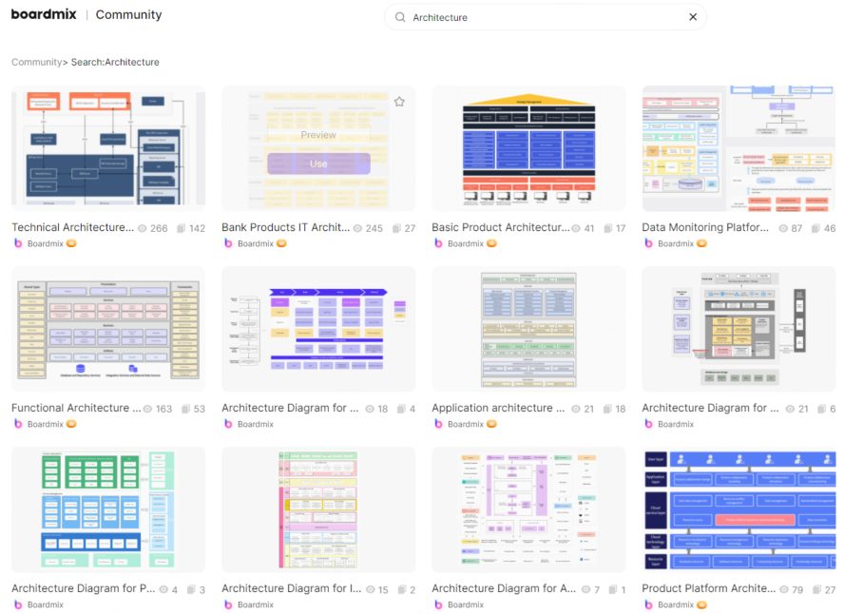Viewport: 844px width, 614px height.
Task: Click Boardmix author avatar under Technical Architecture
Action: click(18, 243)
